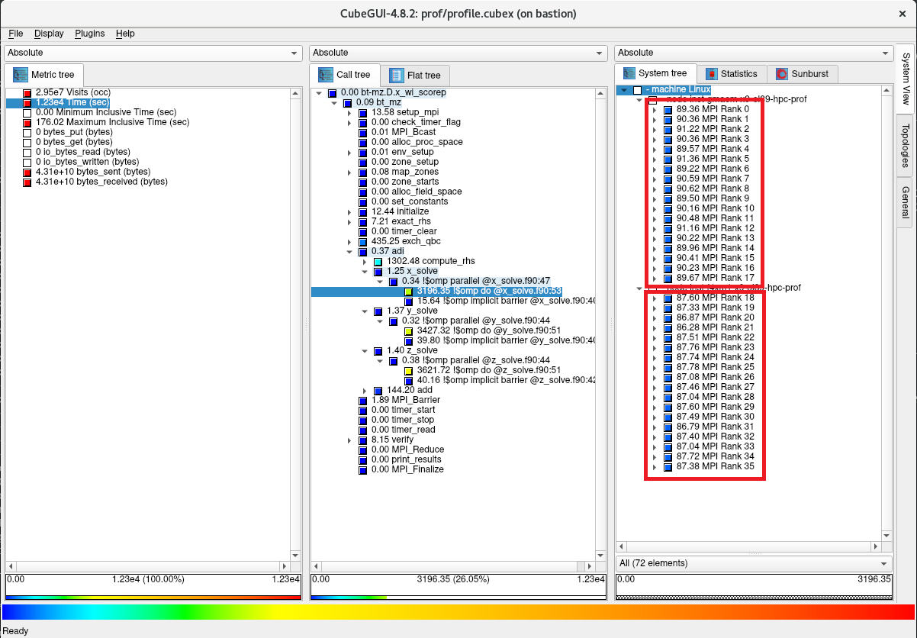Click the rainbow color scale bar
917x638 pixels.
click(x=458, y=612)
